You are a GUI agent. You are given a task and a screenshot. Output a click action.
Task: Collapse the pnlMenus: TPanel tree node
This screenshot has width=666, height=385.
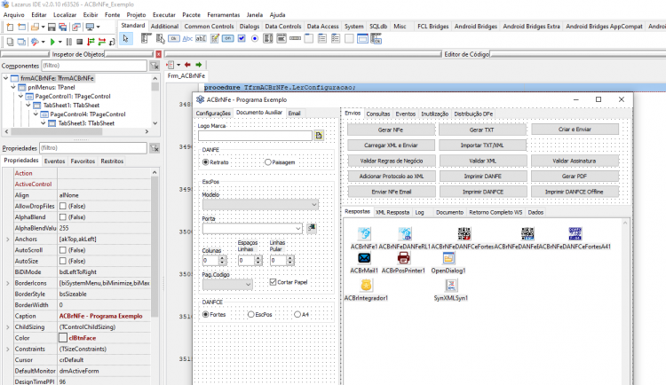pyautogui.click(x=13, y=87)
